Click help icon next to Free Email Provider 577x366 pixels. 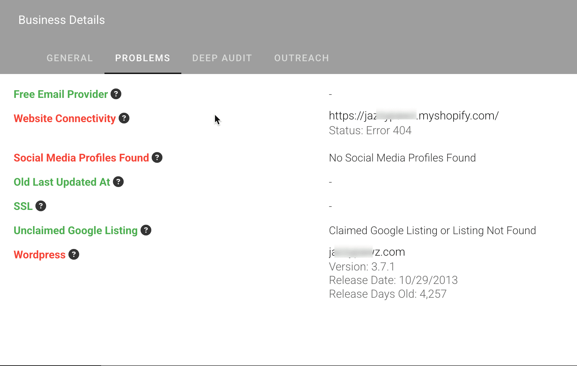pos(116,94)
